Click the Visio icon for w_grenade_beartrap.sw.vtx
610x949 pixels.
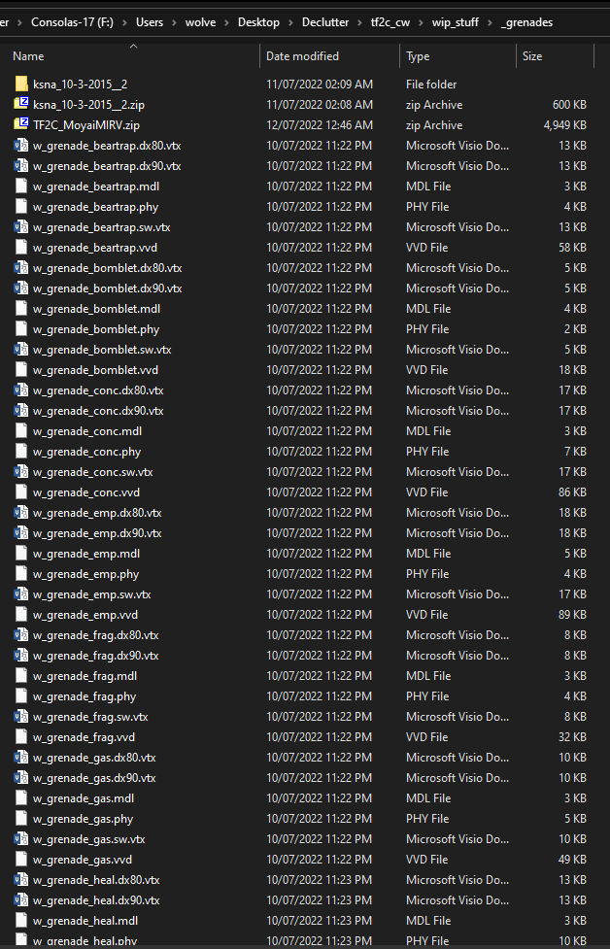21,227
